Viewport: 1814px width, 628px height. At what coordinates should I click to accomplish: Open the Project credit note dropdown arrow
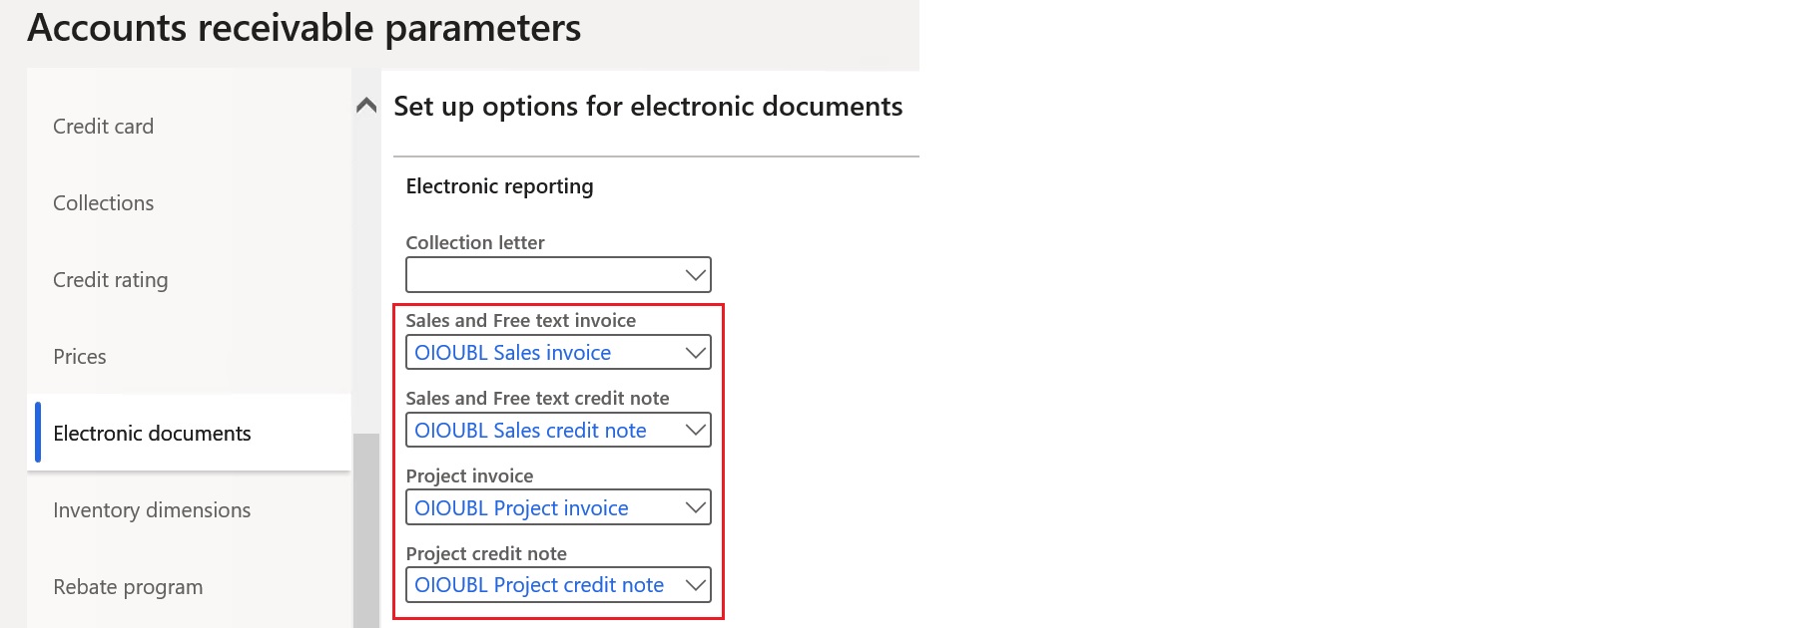[696, 585]
